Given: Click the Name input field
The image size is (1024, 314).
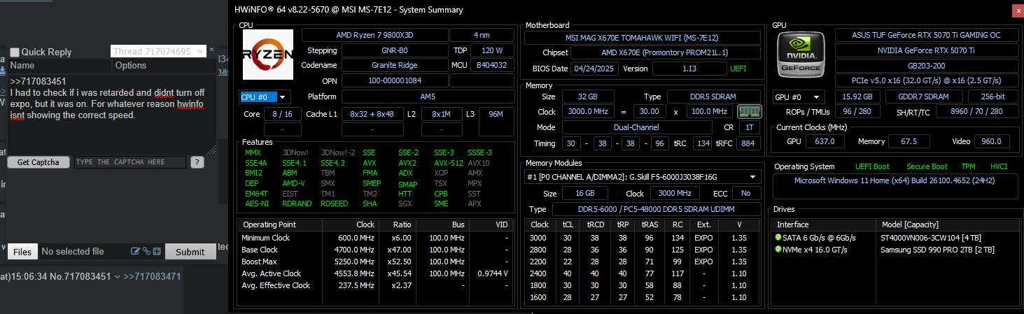Looking at the screenshot, I should [59, 66].
